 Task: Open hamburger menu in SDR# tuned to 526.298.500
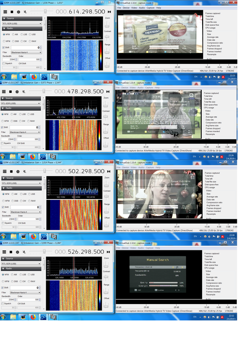(x=4, y=252)
